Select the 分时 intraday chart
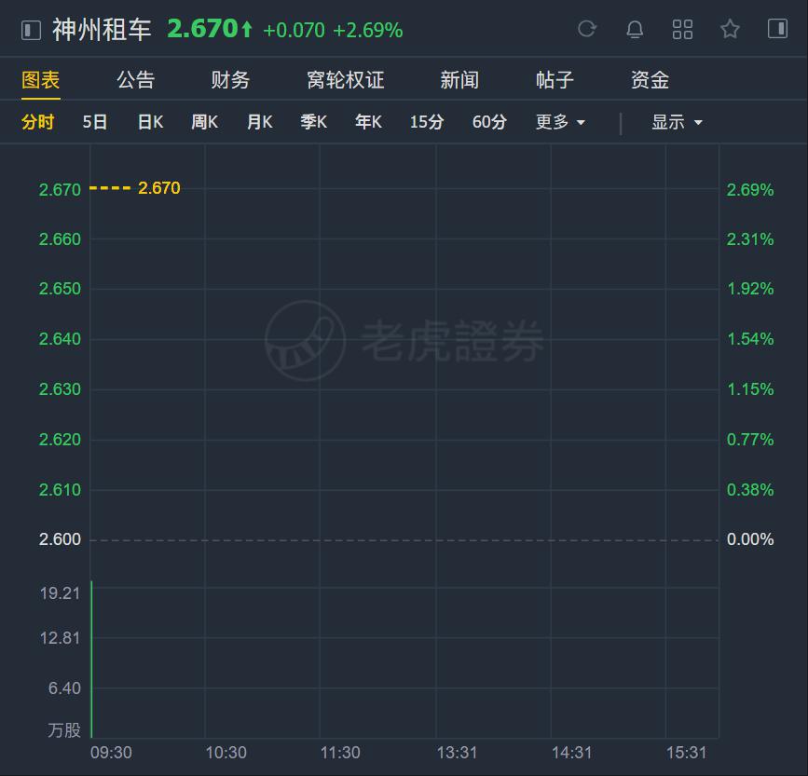 37,122
